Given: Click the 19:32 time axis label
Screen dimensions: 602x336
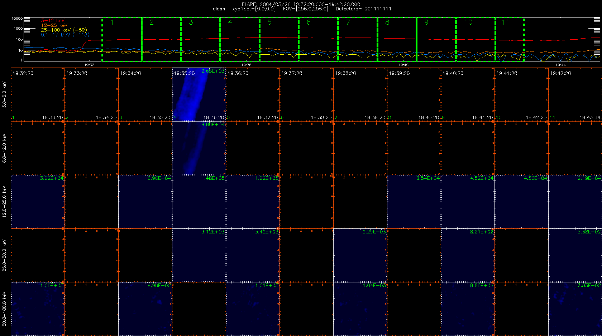Looking at the screenshot, I should tap(89, 65).
